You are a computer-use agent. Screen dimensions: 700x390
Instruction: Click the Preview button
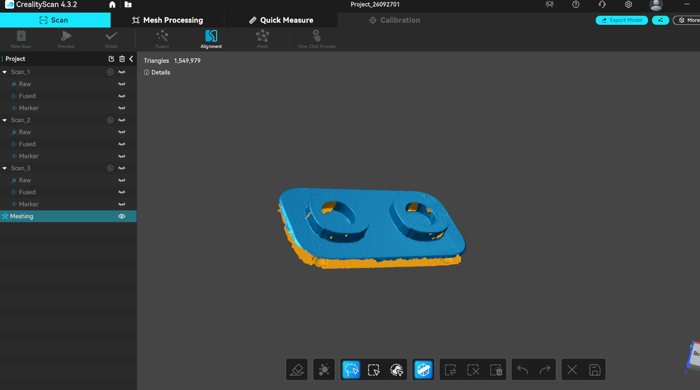[x=66, y=39]
